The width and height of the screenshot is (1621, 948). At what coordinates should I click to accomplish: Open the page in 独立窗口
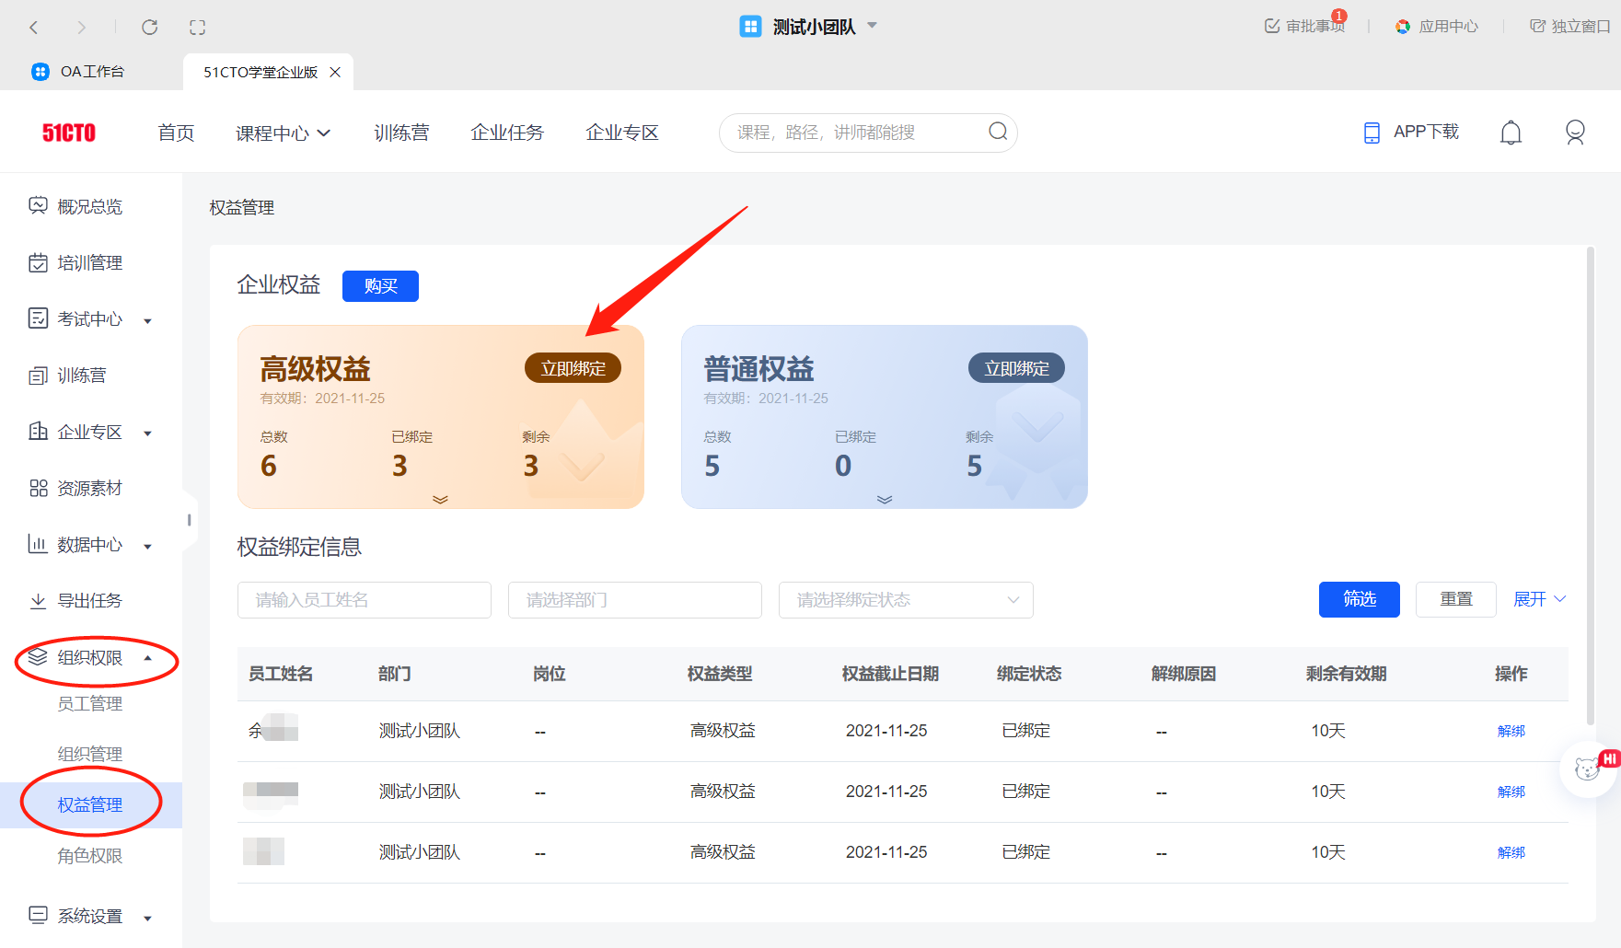click(x=1570, y=27)
